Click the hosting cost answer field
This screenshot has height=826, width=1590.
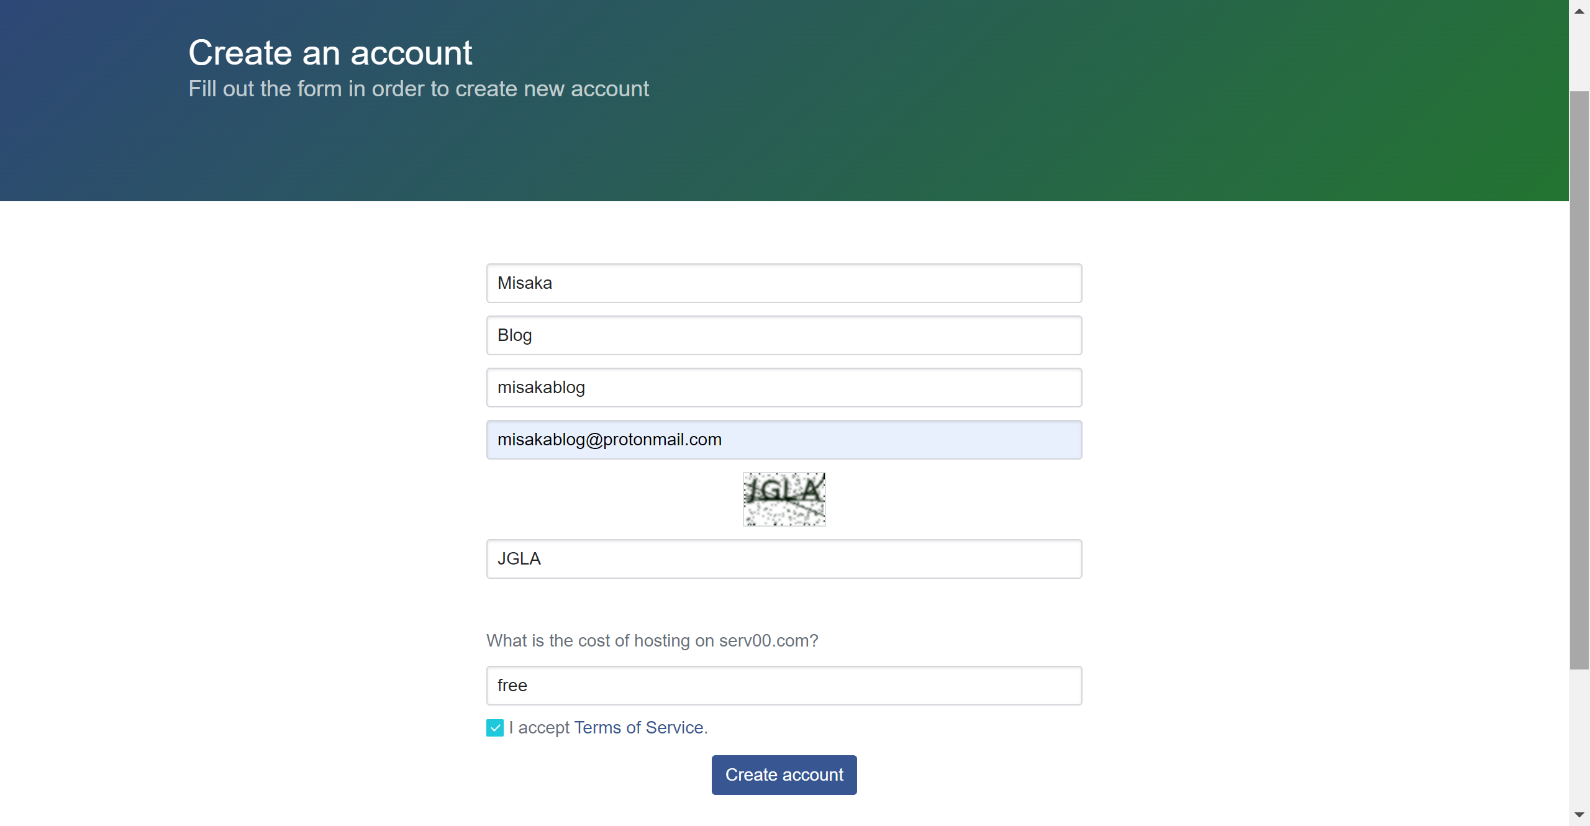(x=784, y=686)
